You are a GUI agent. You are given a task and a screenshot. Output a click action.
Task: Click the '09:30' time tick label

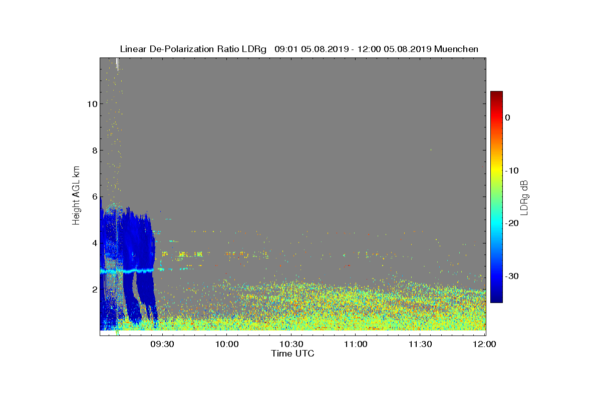click(162, 344)
